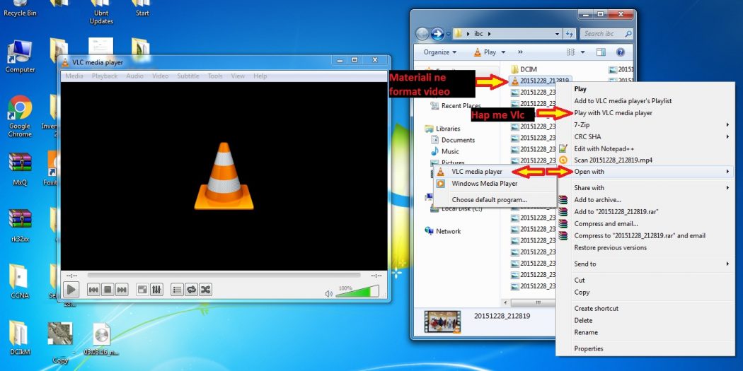Toggle VLC random shuffle mode

[x=205, y=290]
